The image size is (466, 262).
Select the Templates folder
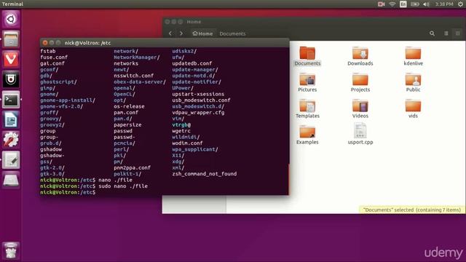pyautogui.click(x=307, y=108)
